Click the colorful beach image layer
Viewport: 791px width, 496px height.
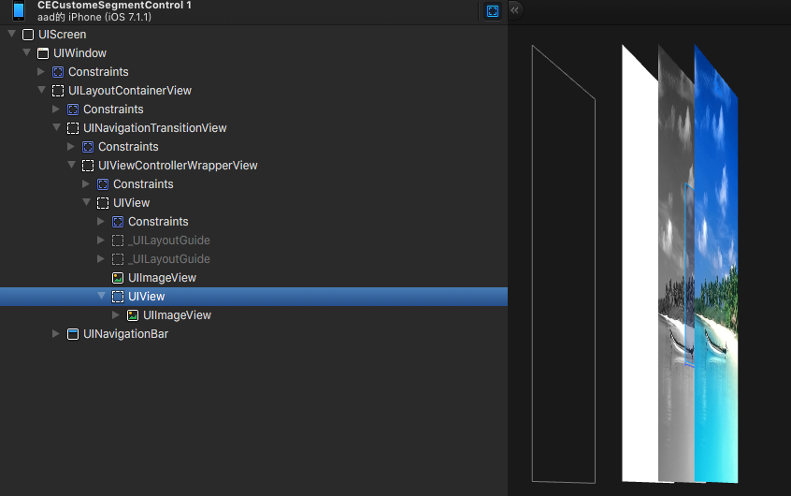718,281
